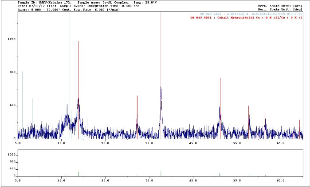Click the 65.0 label on main horizontal axis
Screen dimensions: 310x187
280,144
